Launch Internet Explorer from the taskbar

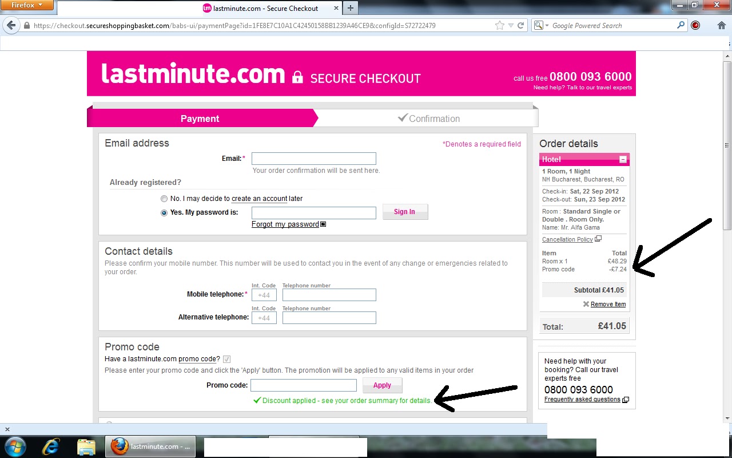tap(52, 447)
